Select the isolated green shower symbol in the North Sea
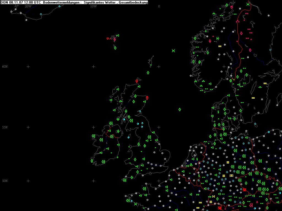The width and height of the screenshot is (282, 211). (x=180, y=110)
